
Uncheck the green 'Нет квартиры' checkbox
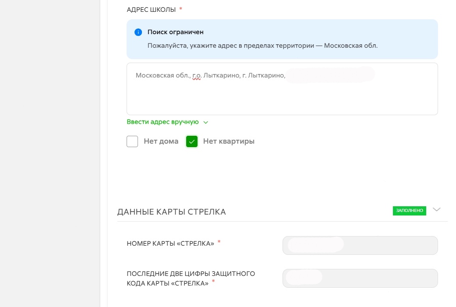coord(192,141)
